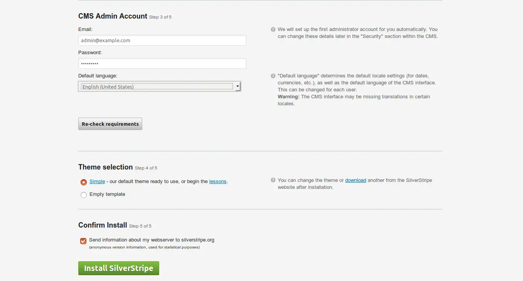Click help icon beside theme change note

coord(273,180)
